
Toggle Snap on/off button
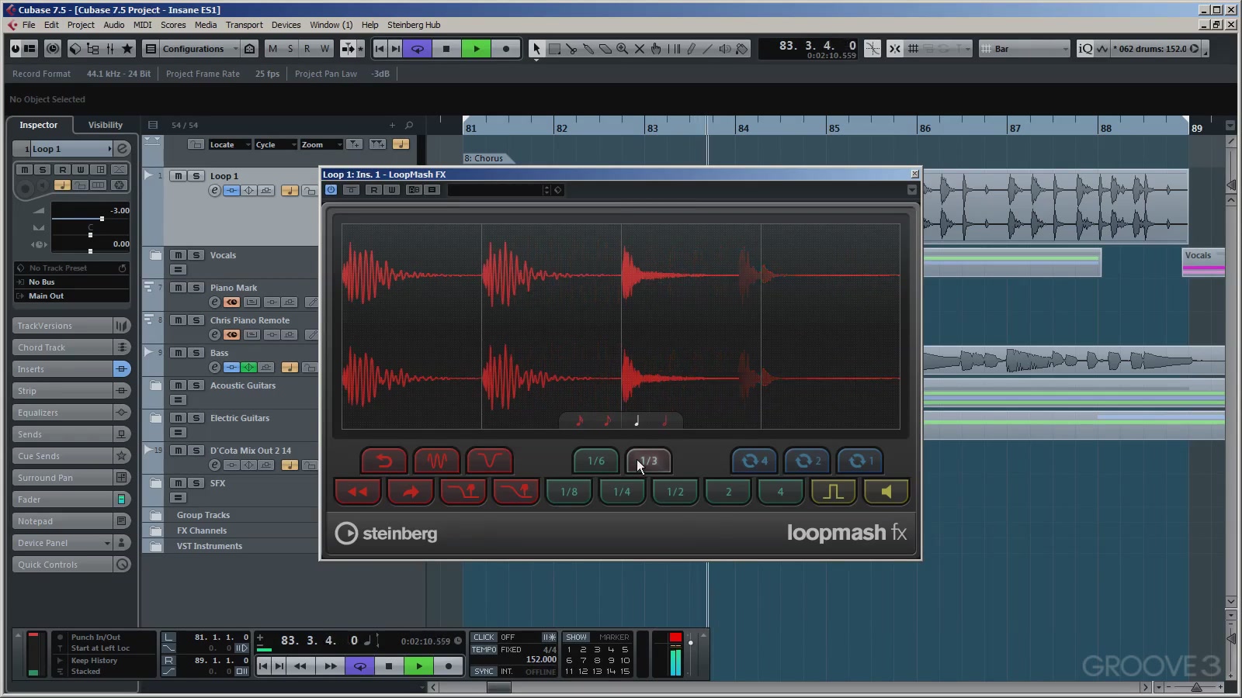click(x=895, y=49)
